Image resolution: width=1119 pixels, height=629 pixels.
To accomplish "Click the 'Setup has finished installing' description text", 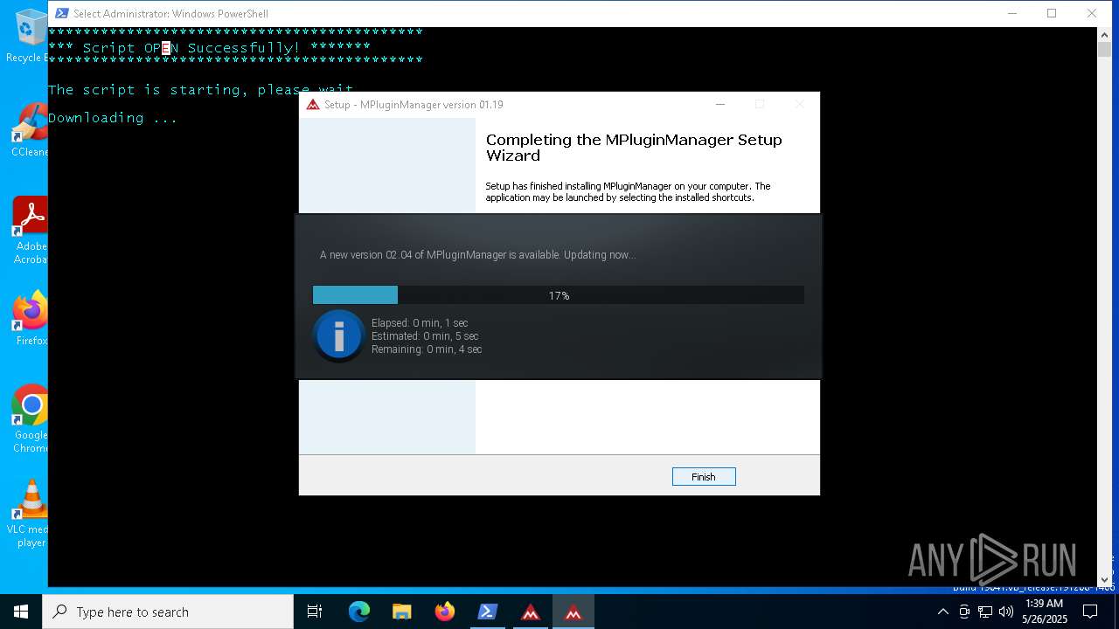I will 628,192.
